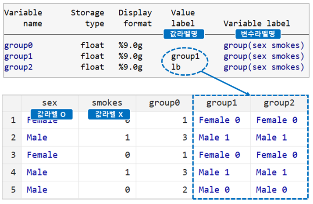Click the 값라벨 X badge
The image size is (313, 204).
(x=109, y=114)
